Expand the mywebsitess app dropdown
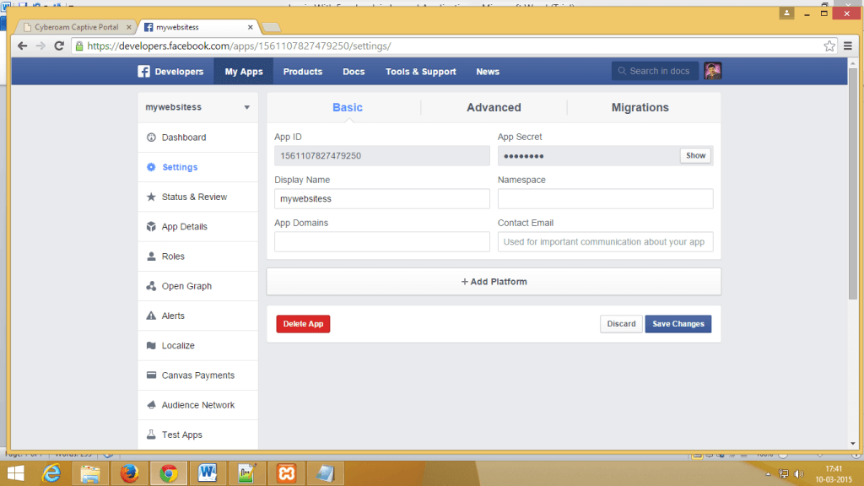Screen dimensions: 864x486 point(246,108)
